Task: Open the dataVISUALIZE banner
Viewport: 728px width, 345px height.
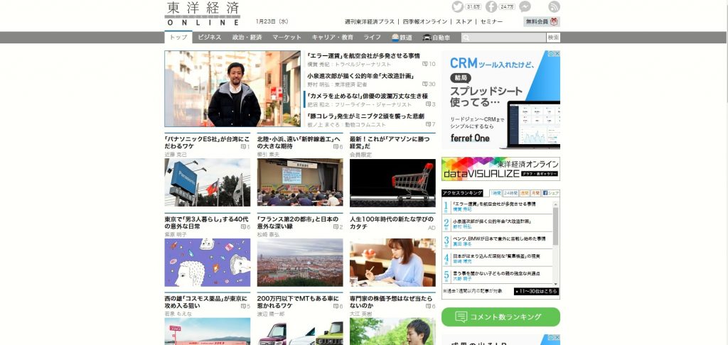Action: tap(500, 169)
